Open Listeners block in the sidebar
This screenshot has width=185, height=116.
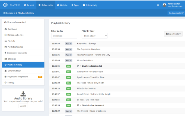23,71
